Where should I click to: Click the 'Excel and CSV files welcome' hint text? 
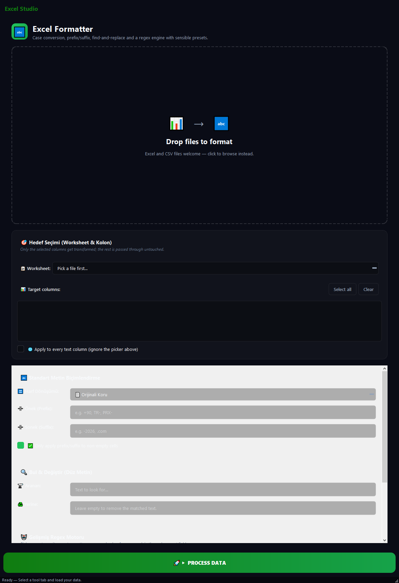coord(199,154)
